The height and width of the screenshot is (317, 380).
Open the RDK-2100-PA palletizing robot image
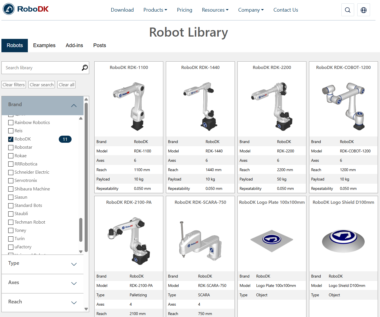tap(129, 240)
